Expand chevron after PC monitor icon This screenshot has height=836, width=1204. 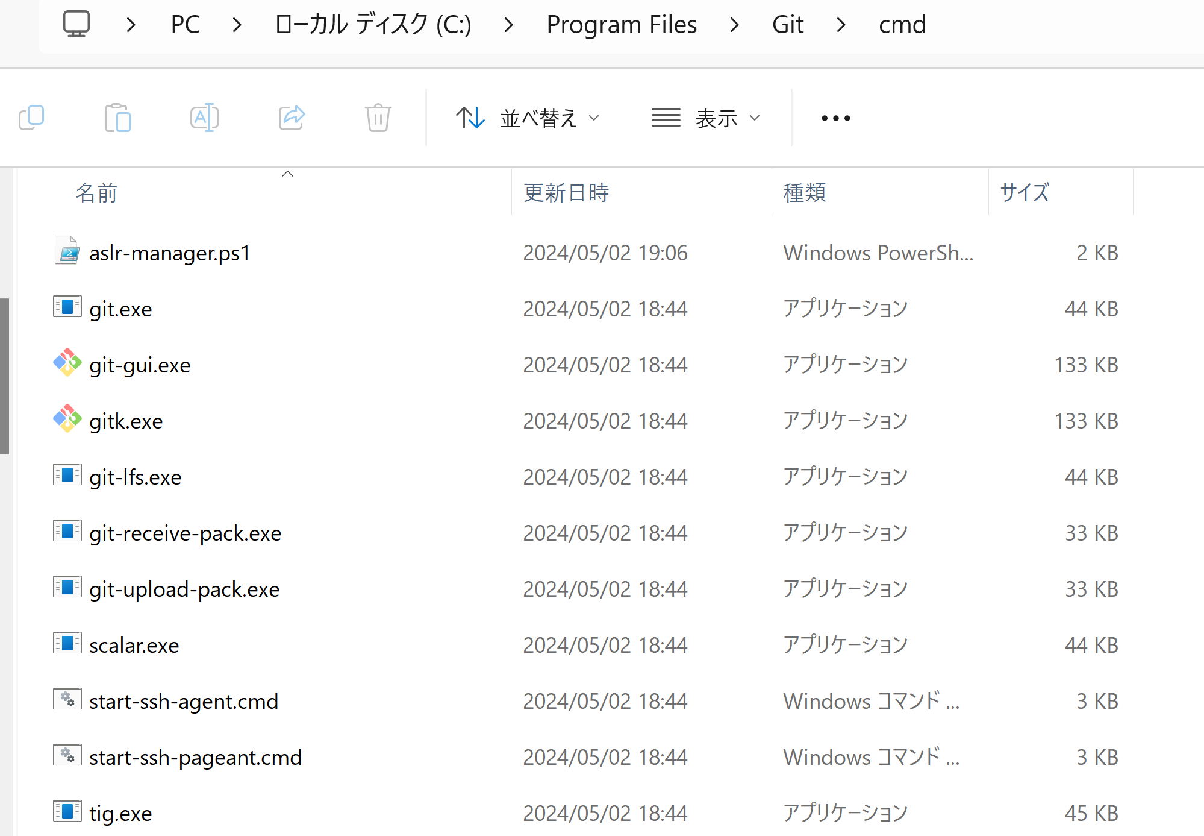pos(131,25)
